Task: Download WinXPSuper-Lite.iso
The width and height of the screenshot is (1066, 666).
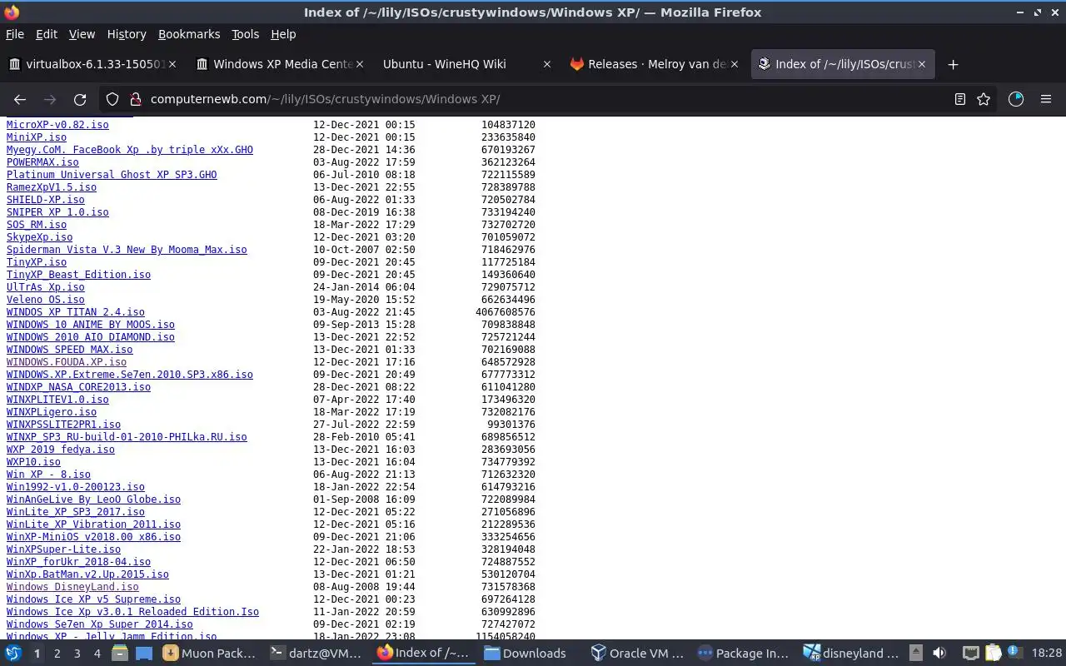Action: tap(63, 549)
